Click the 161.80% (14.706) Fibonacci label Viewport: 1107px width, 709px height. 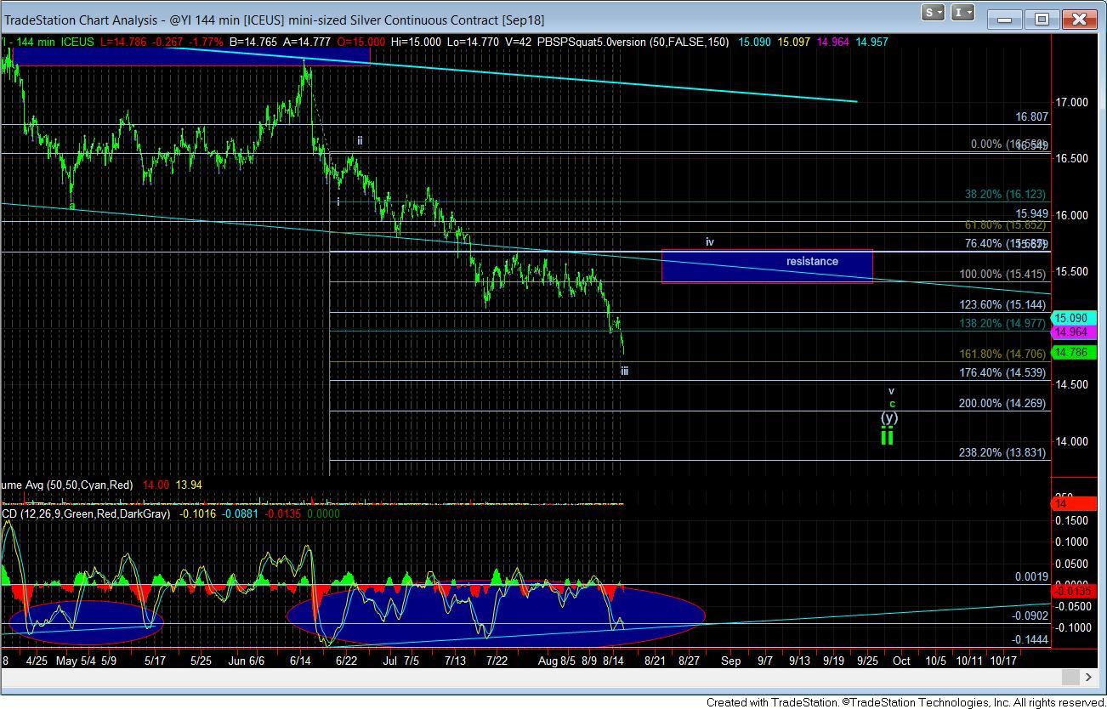click(x=1002, y=354)
